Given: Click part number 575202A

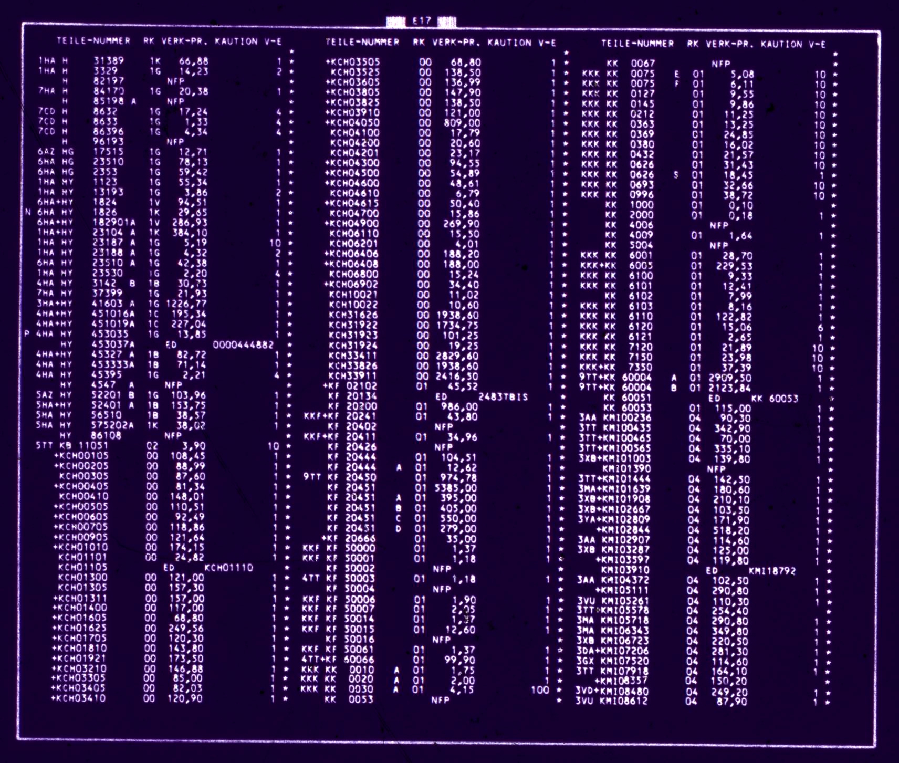Looking at the screenshot, I should point(113,425).
